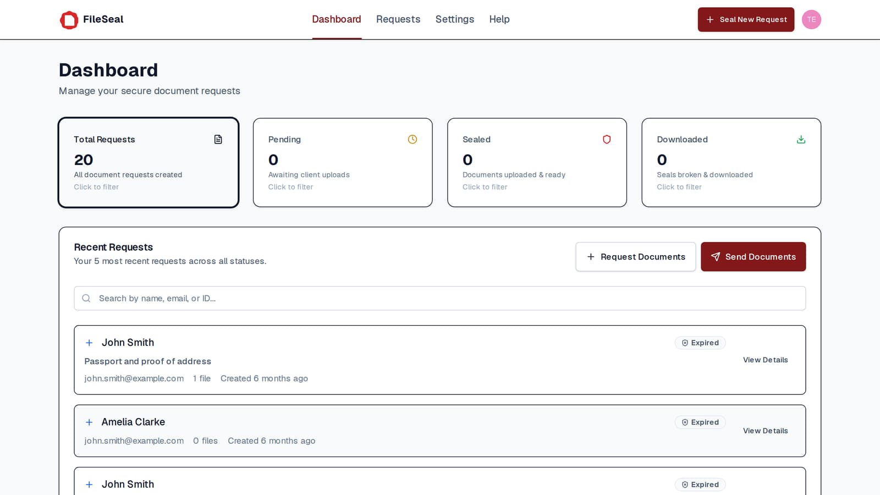
Task: Click the Seal New Request button
Action: point(746,20)
